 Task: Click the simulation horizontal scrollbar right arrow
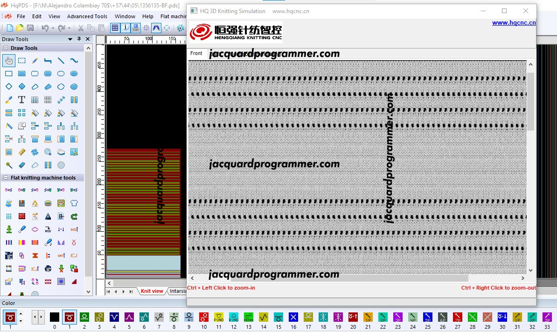coord(523,278)
